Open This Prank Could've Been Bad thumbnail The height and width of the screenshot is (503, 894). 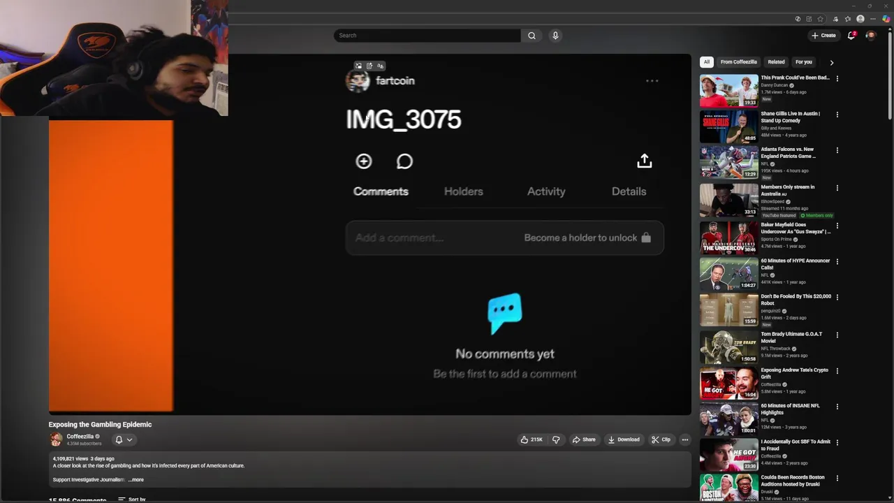click(728, 90)
